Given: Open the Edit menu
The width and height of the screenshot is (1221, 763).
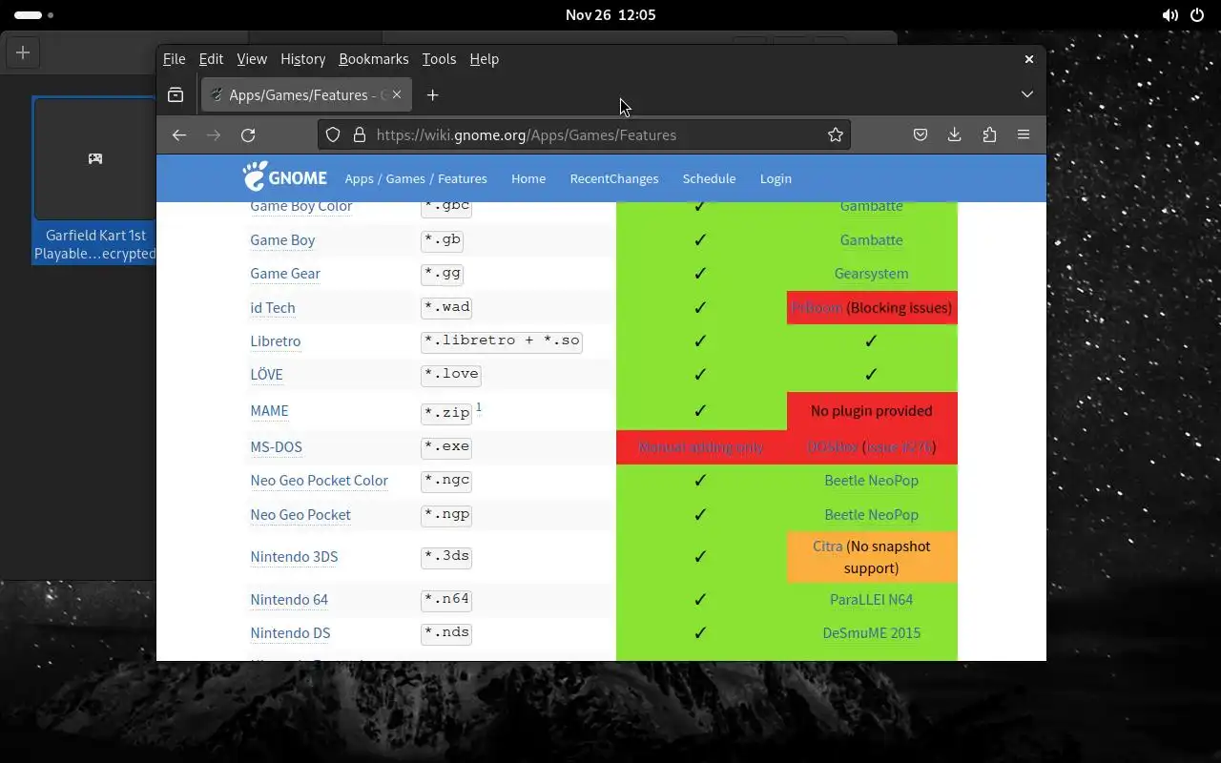Looking at the screenshot, I should 211,59.
